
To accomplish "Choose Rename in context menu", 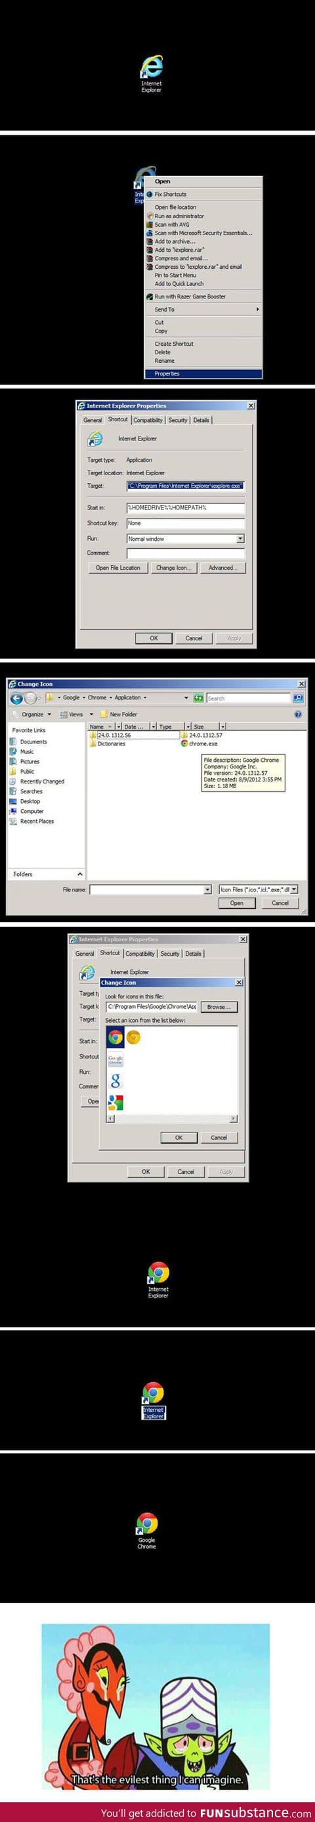I will [203, 361].
